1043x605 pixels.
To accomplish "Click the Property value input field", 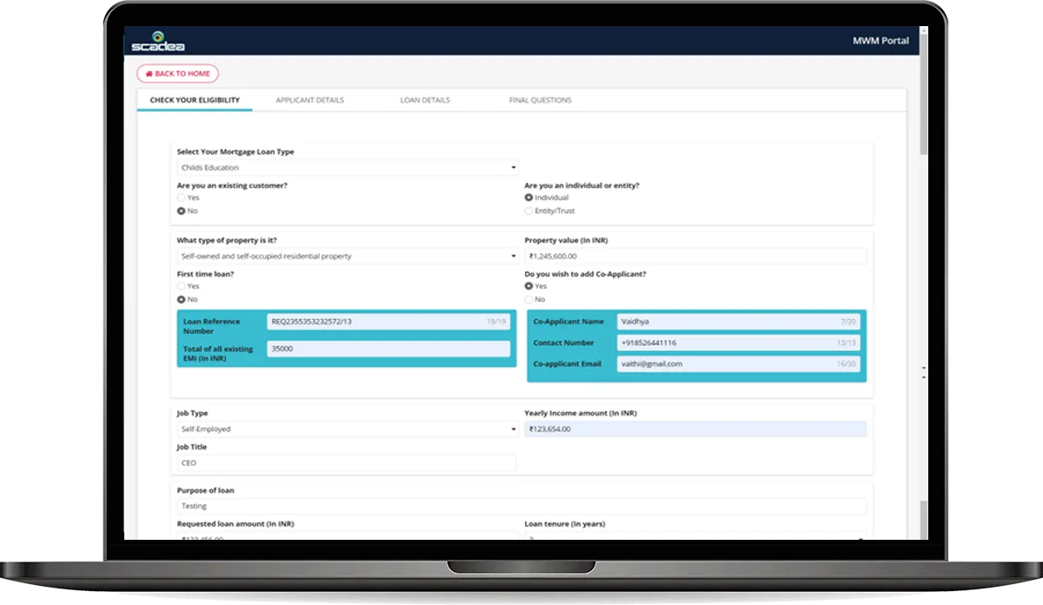I will coord(695,256).
